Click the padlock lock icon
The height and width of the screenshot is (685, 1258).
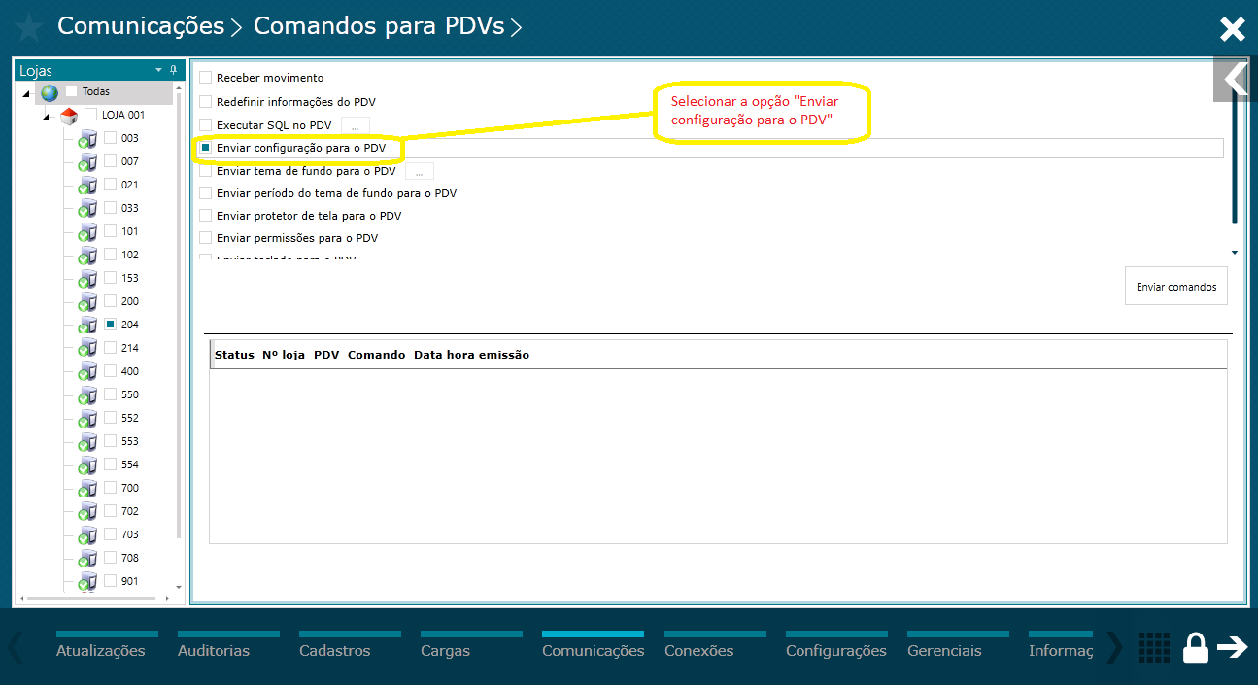1196,647
